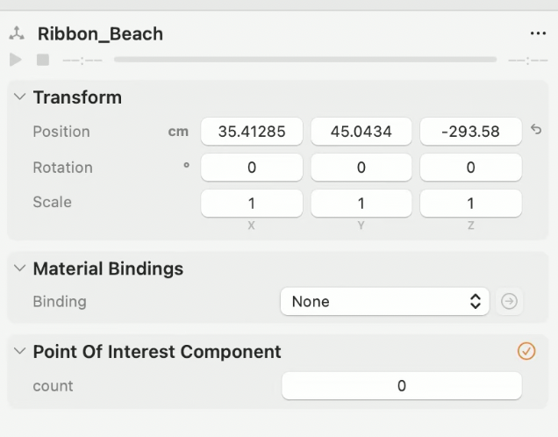Click the Scale Y input field

pyautogui.click(x=361, y=203)
